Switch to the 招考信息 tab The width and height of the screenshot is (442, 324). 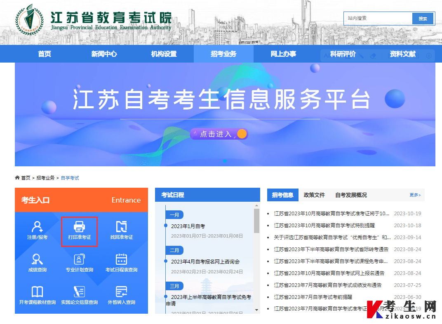pos(282,195)
